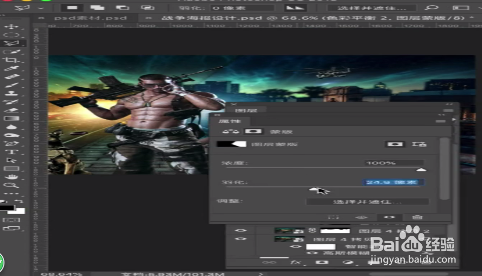Choose Intersect with Selection mode
The width and height of the screenshot is (482, 276).
click(148, 7)
